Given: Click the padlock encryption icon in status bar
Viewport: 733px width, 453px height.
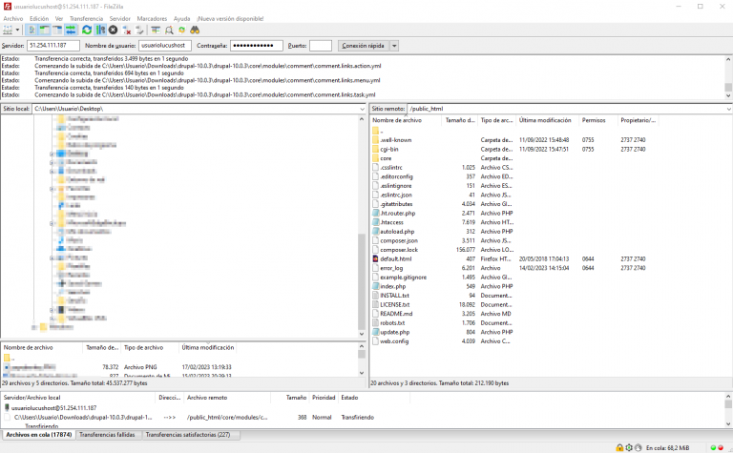Looking at the screenshot, I should point(619,447).
